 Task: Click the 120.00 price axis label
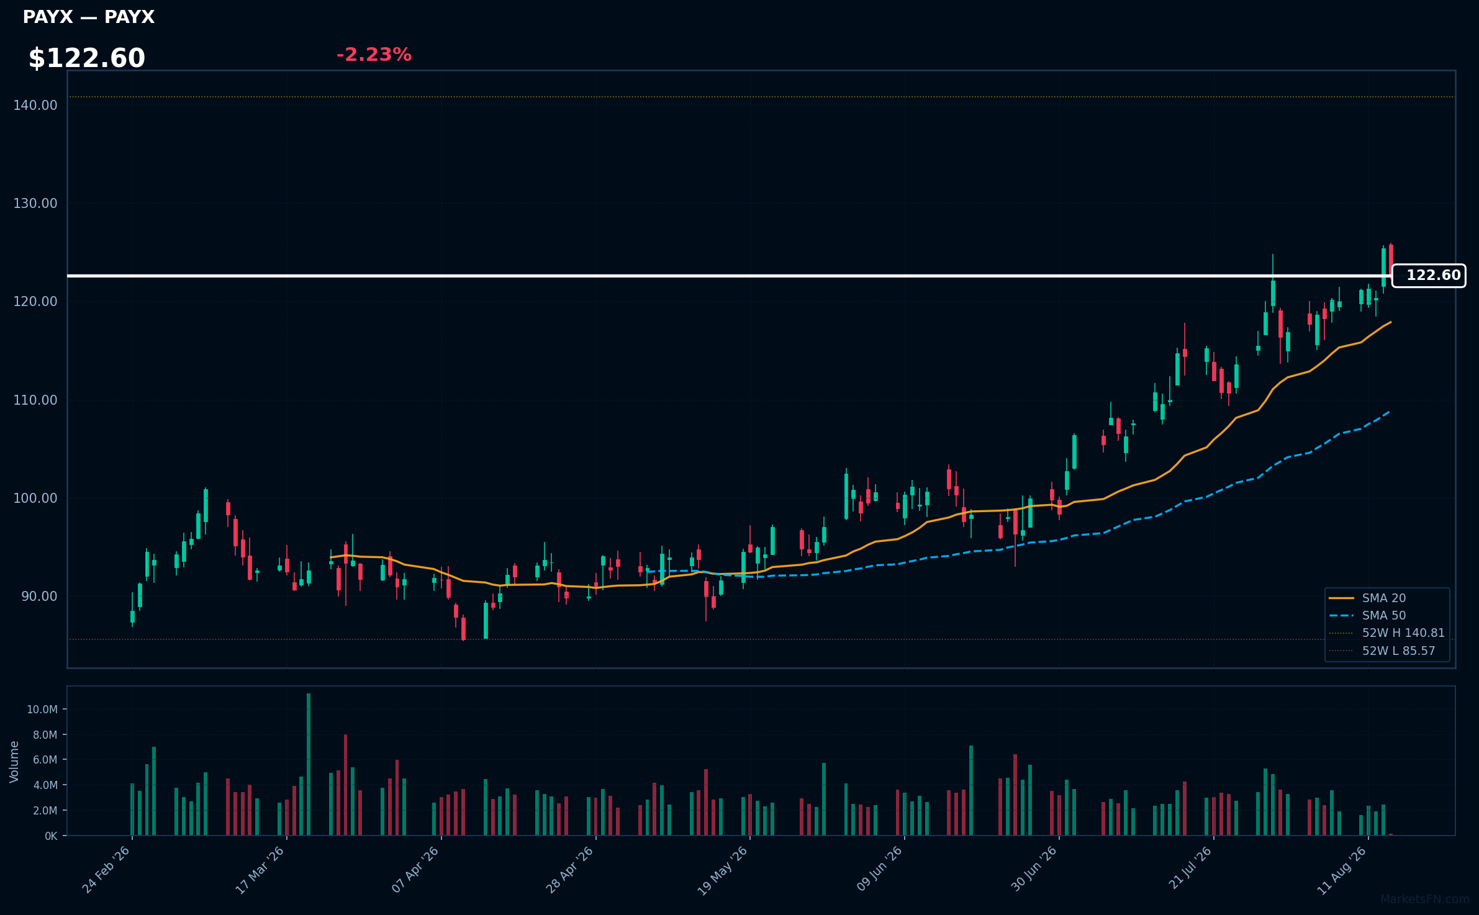[x=35, y=302]
